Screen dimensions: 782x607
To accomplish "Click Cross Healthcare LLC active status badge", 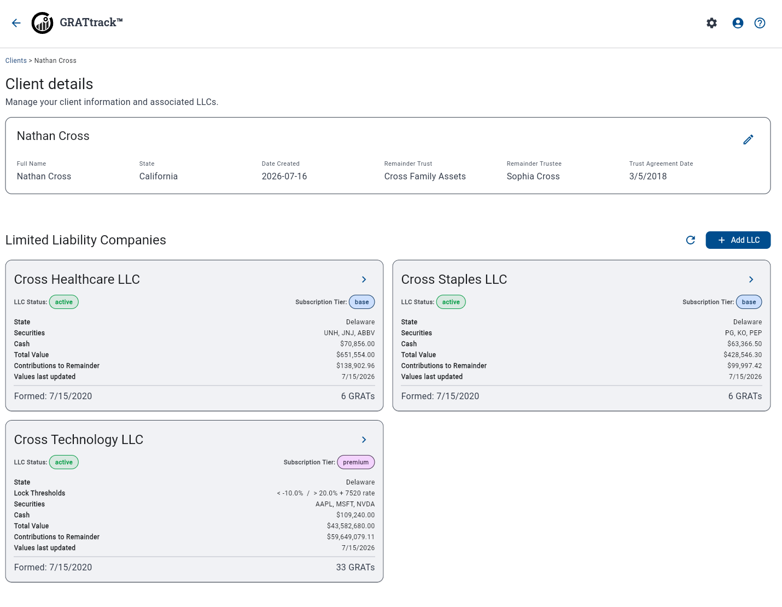I will pyautogui.click(x=64, y=302).
